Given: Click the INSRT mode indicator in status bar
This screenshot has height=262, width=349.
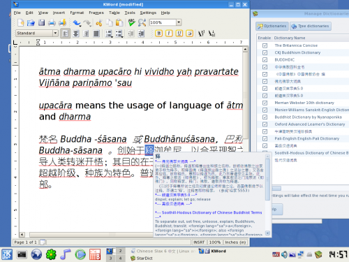Looking at the screenshot, I should [x=199, y=242].
